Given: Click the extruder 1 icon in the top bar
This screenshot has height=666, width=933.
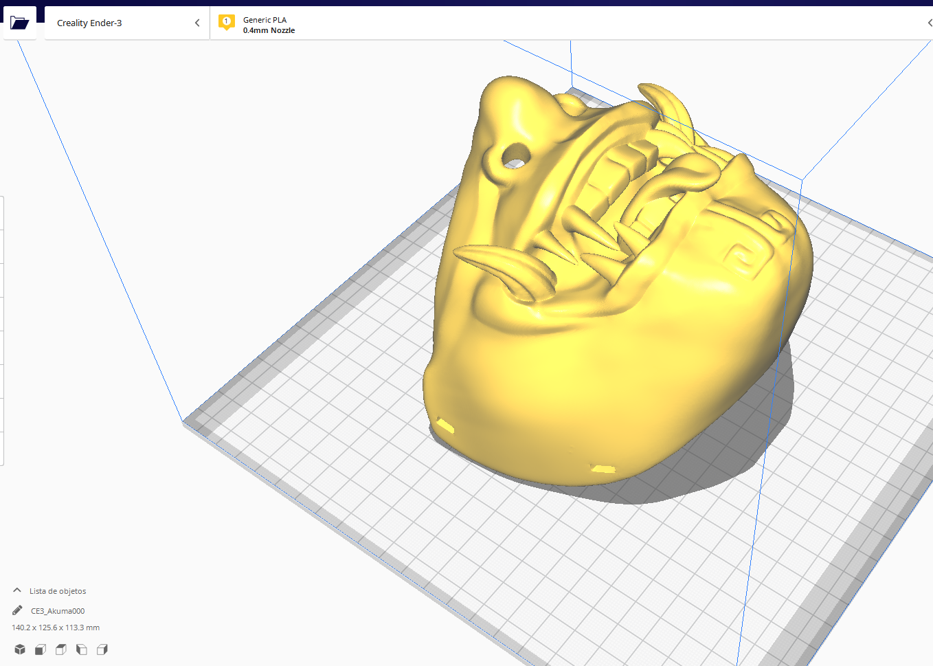Looking at the screenshot, I should [226, 22].
